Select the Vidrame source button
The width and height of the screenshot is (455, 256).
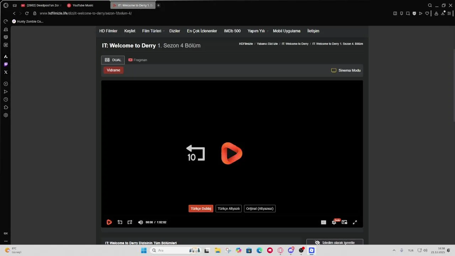point(113,70)
